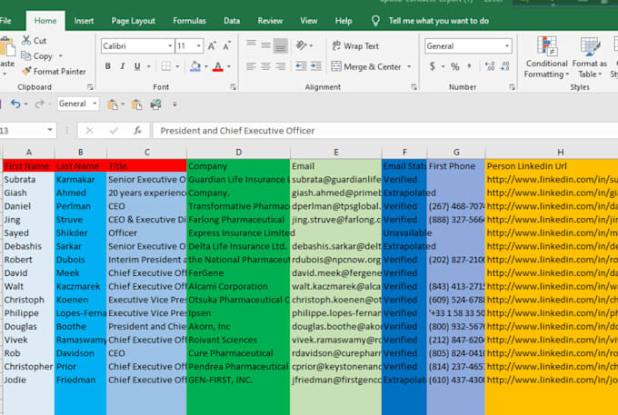Open the Font dialog launcher

tap(233, 87)
